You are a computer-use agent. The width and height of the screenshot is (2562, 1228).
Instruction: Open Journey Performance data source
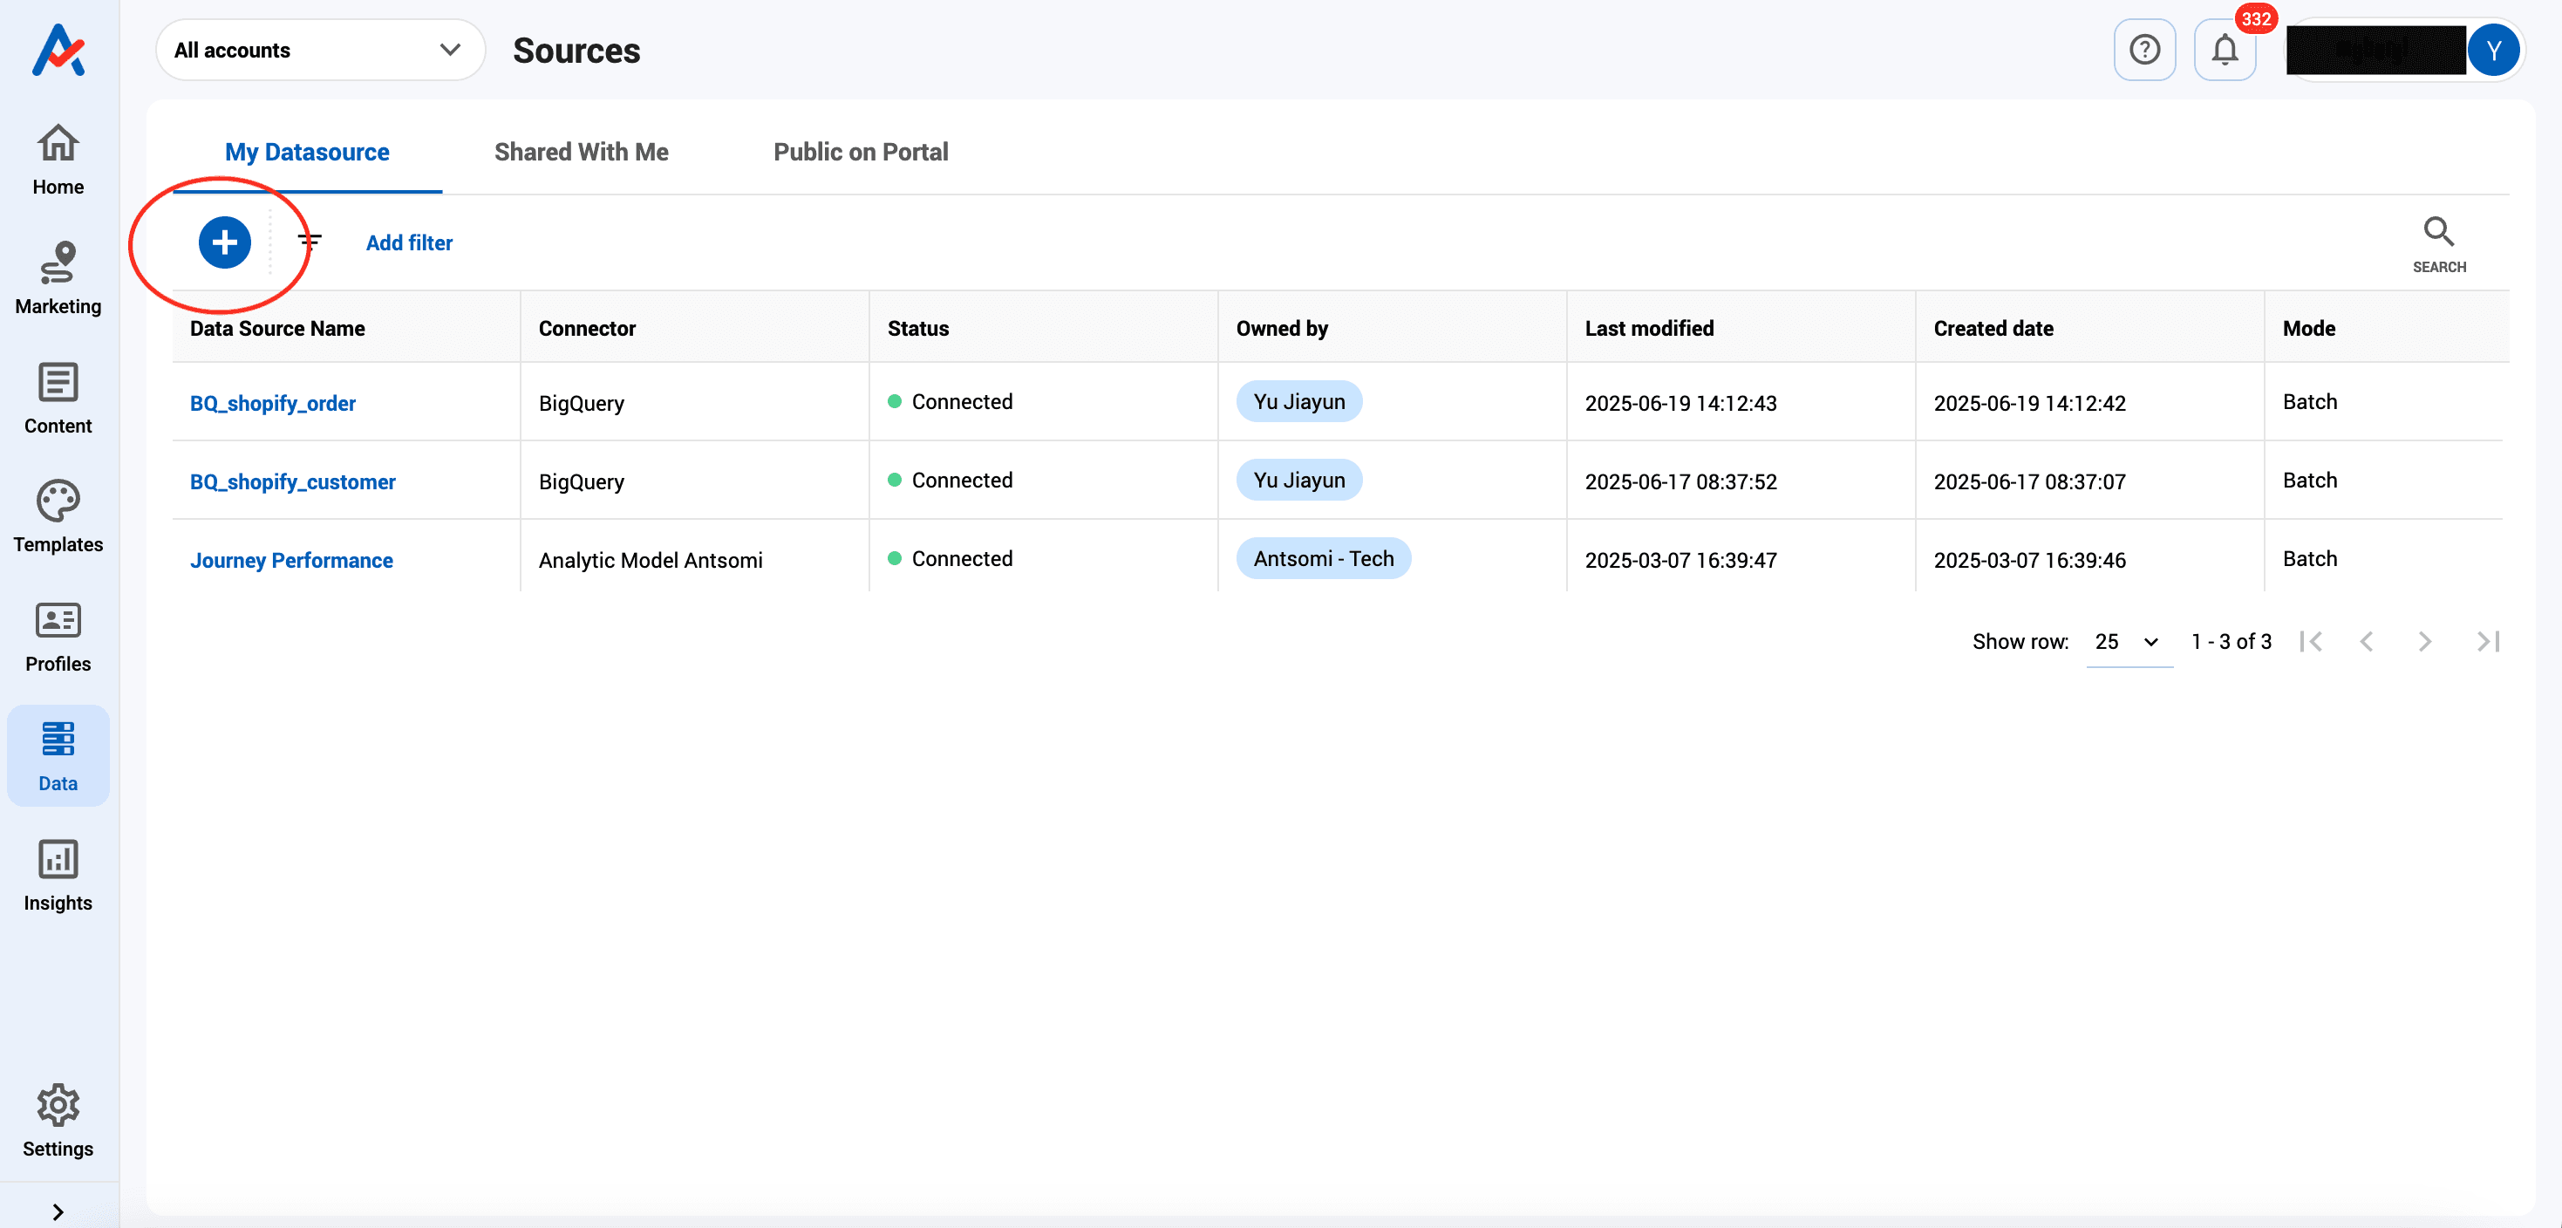click(291, 560)
